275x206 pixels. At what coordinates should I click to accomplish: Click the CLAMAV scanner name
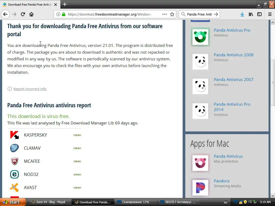point(32,148)
